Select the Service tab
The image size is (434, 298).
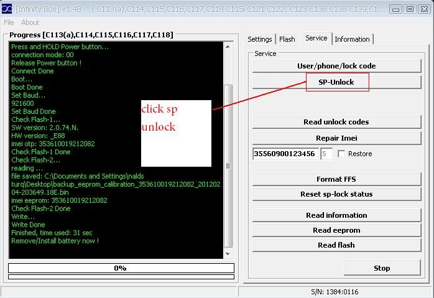(x=316, y=39)
